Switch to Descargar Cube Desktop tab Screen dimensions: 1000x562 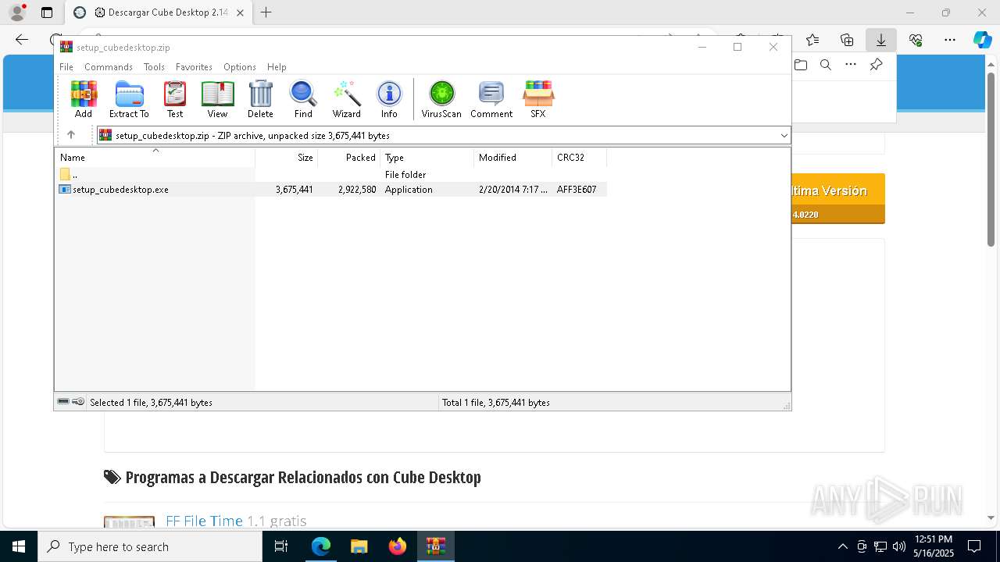pos(159,12)
